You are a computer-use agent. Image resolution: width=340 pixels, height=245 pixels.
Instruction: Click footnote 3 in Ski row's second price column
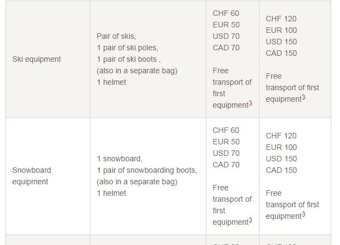[x=303, y=98]
